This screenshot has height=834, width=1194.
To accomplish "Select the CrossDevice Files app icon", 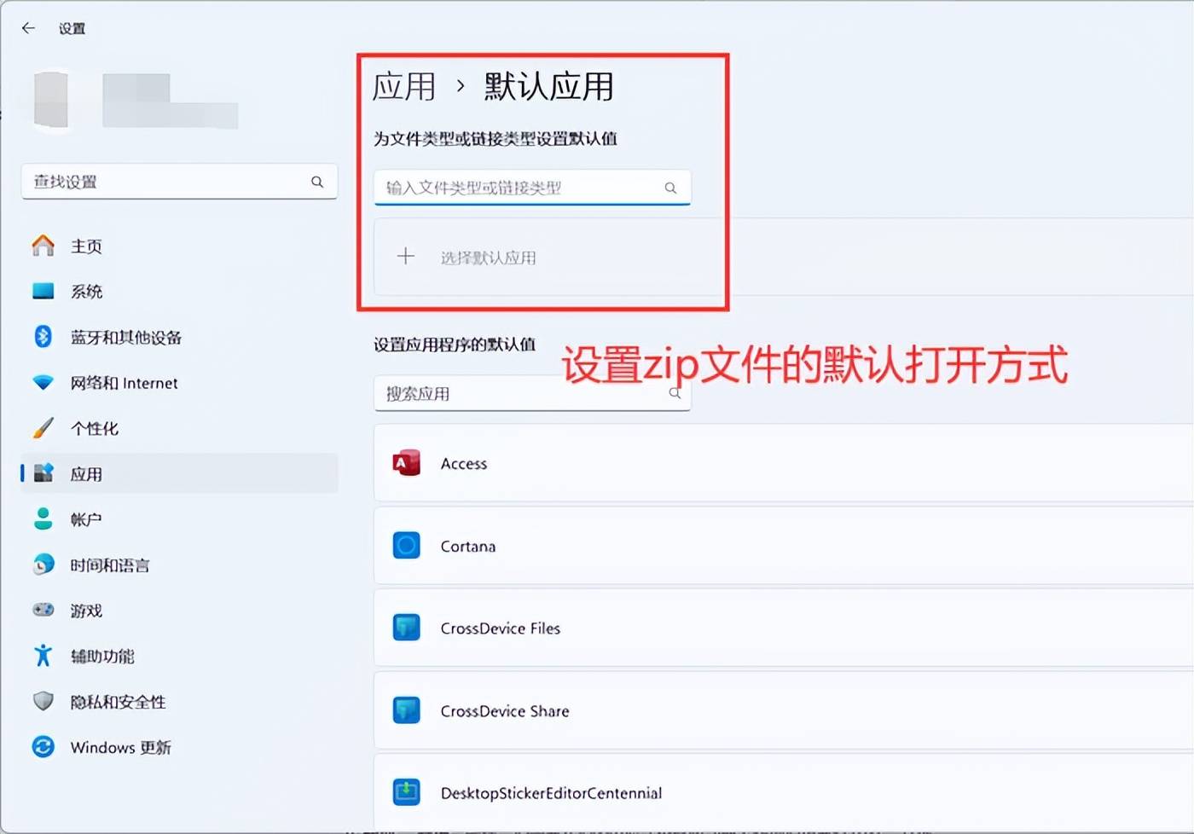I will coord(406,628).
